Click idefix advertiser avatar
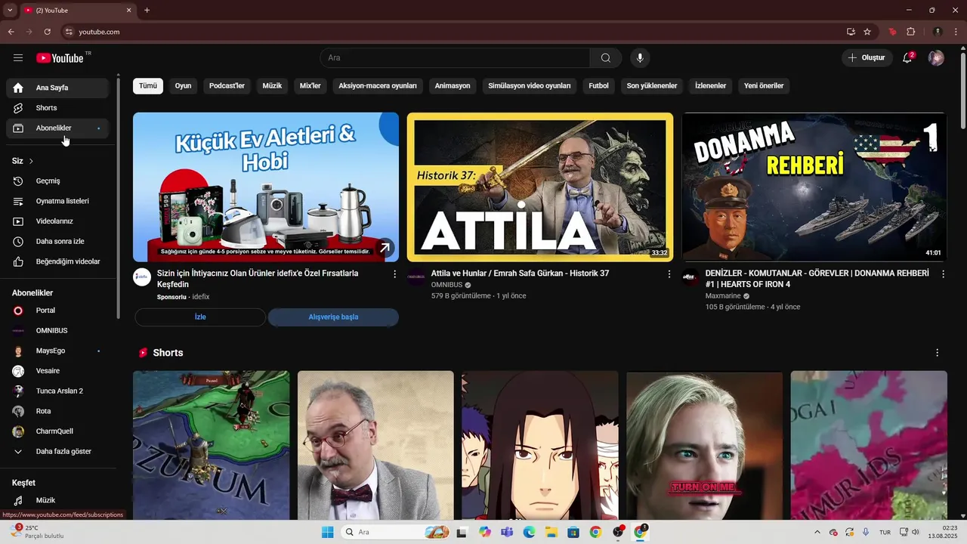Image resolution: width=967 pixels, height=544 pixels. coord(142,277)
